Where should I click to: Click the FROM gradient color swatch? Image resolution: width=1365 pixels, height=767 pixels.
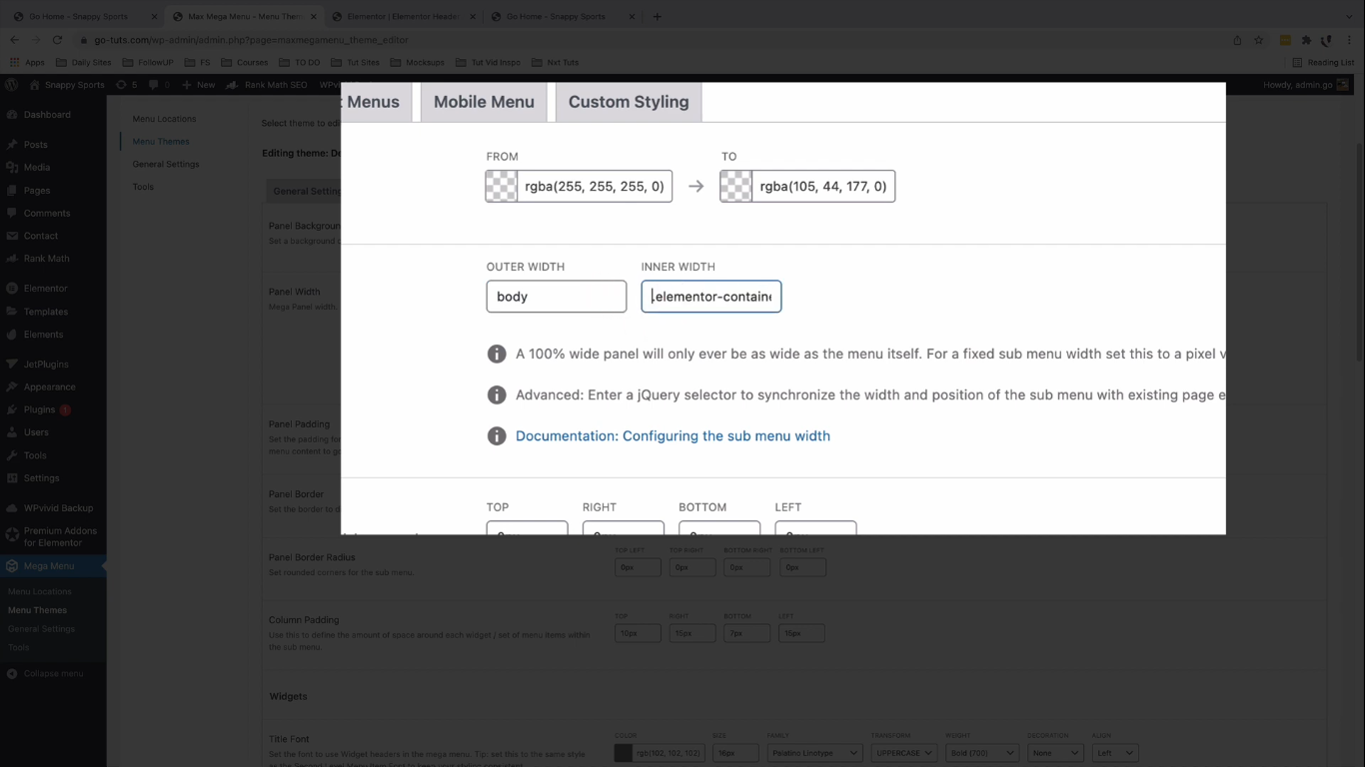[502, 186]
